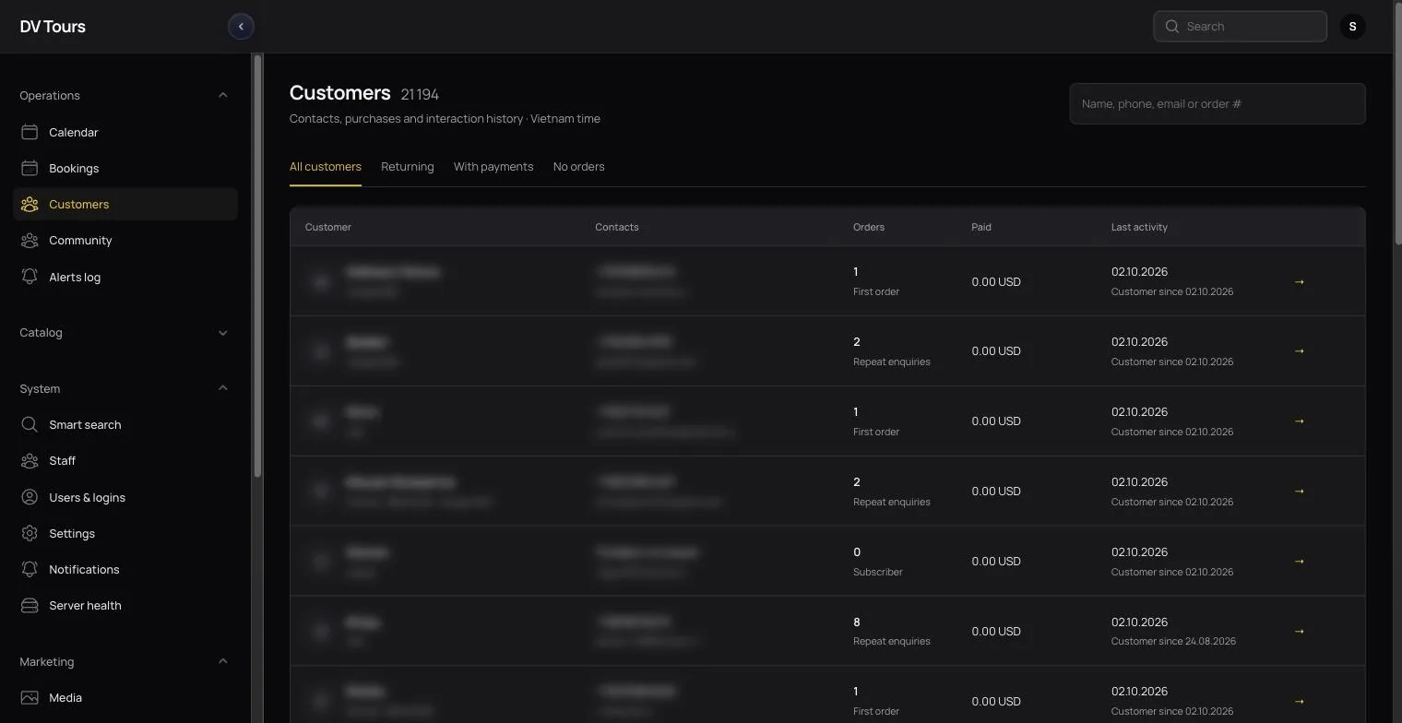Collapse the Operations section
This screenshot has height=723, width=1402.
(222, 95)
